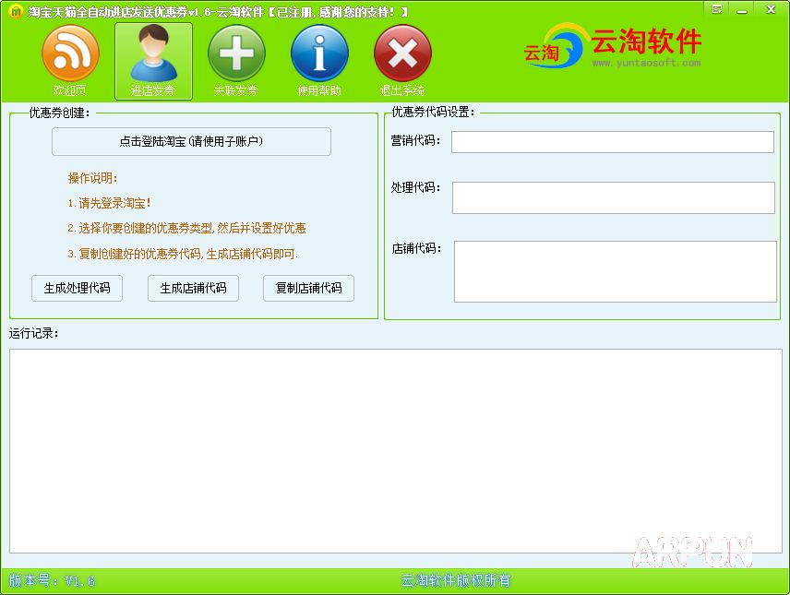Click inside the 店铺代码 text box
790x595 pixels.
[615, 271]
